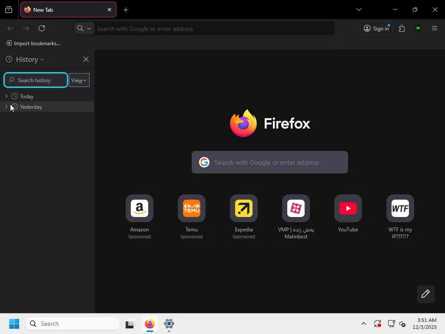Open the Windows Start menu
This screenshot has width=445, height=334.
[x=14, y=324]
